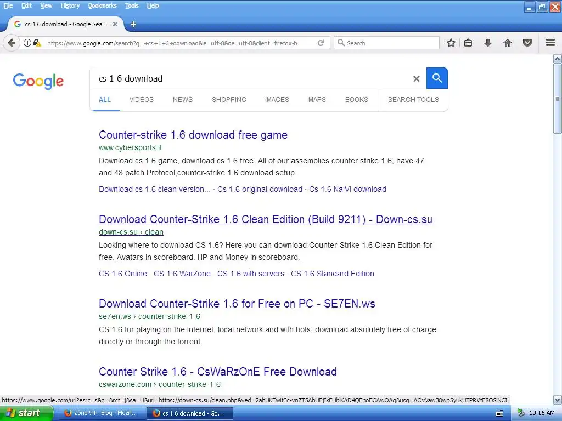Open the Help menu
This screenshot has height=421, width=562.
tap(153, 5)
